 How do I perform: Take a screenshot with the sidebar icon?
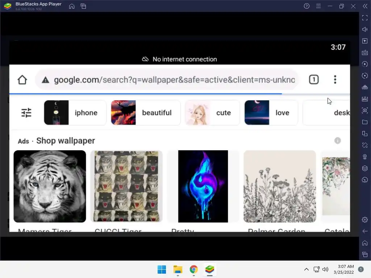click(x=365, y=110)
